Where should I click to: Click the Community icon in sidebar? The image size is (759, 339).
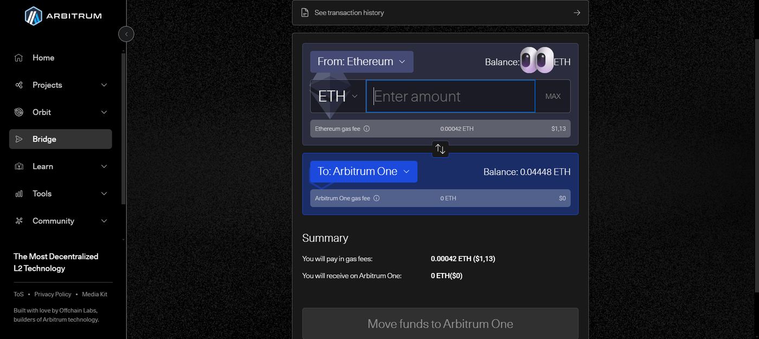(19, 221)
